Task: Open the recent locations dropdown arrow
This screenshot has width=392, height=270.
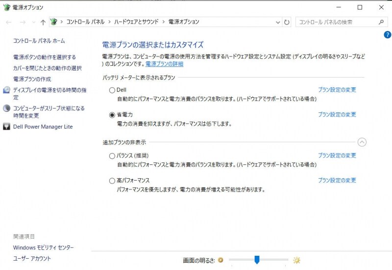Action: coord(33,22)
